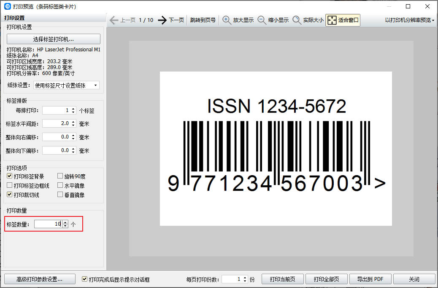Increase label quantity stepper
The image size is (438, 288).
(65, 222)
